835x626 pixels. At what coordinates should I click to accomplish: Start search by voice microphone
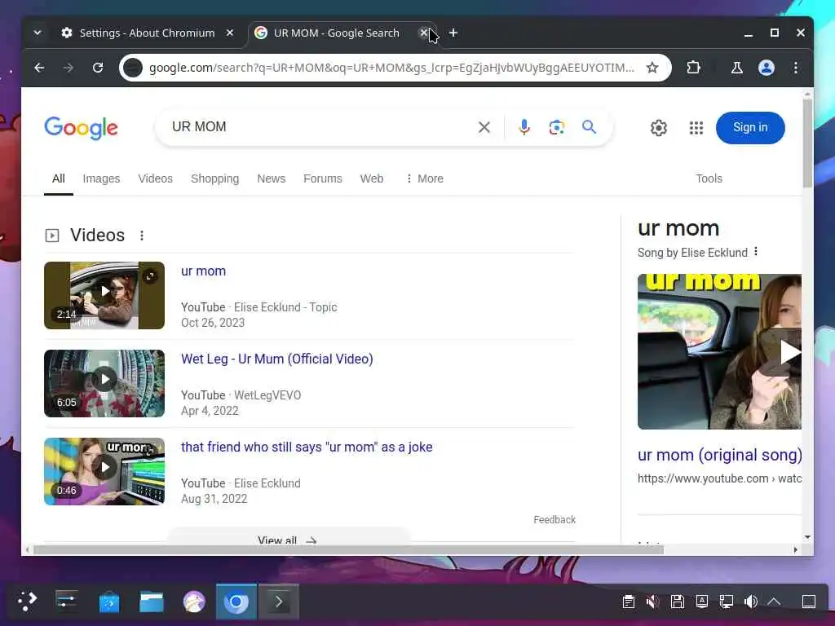(524, 127)
